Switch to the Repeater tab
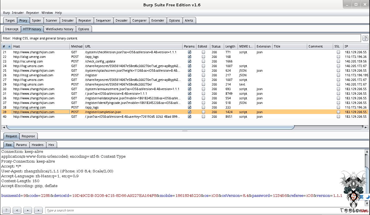This screenshot has width=370, height=215. point(85,20)
